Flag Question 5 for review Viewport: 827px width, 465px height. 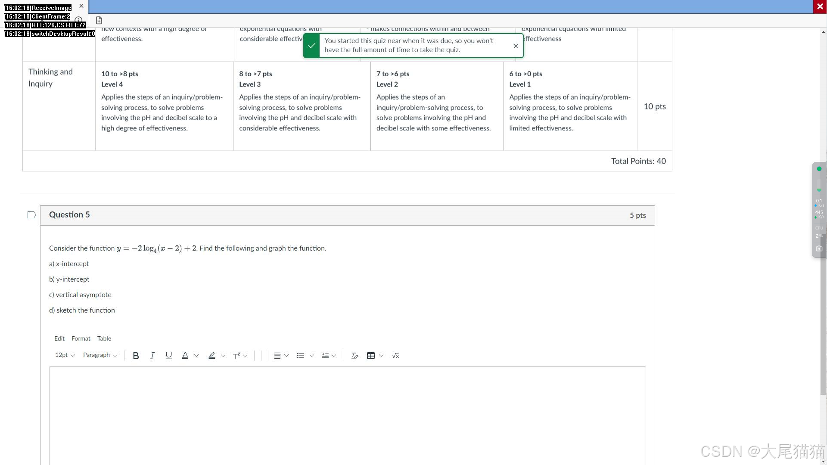[x=31, y=215]
